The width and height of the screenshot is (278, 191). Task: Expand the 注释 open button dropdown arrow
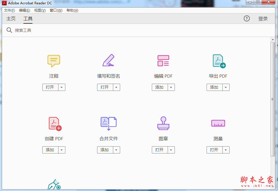click(62, 87)
